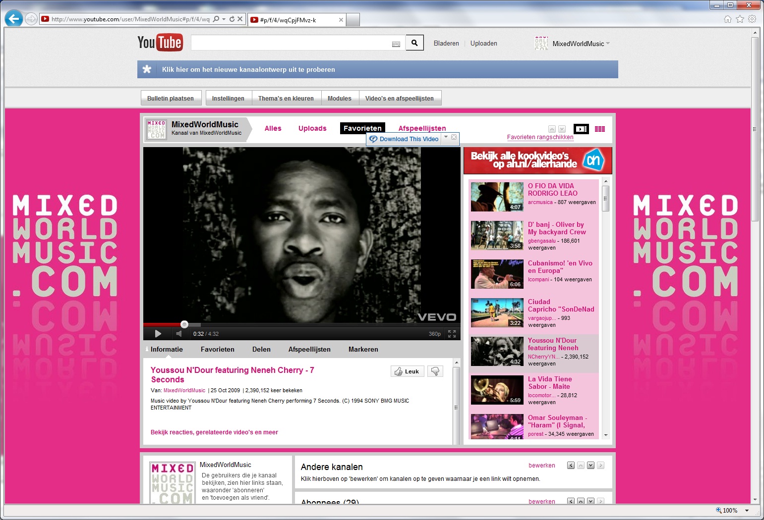This screenshot has width=764, height=520.
Task: Open the Modules button
Action: point(340,98)
